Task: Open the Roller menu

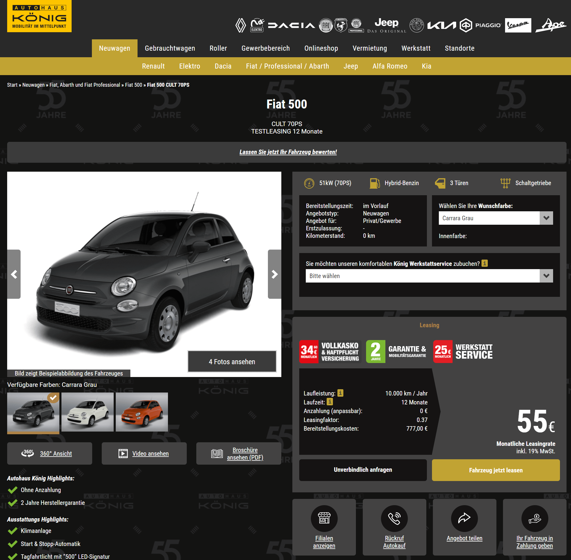Action: tap(218, 48)
